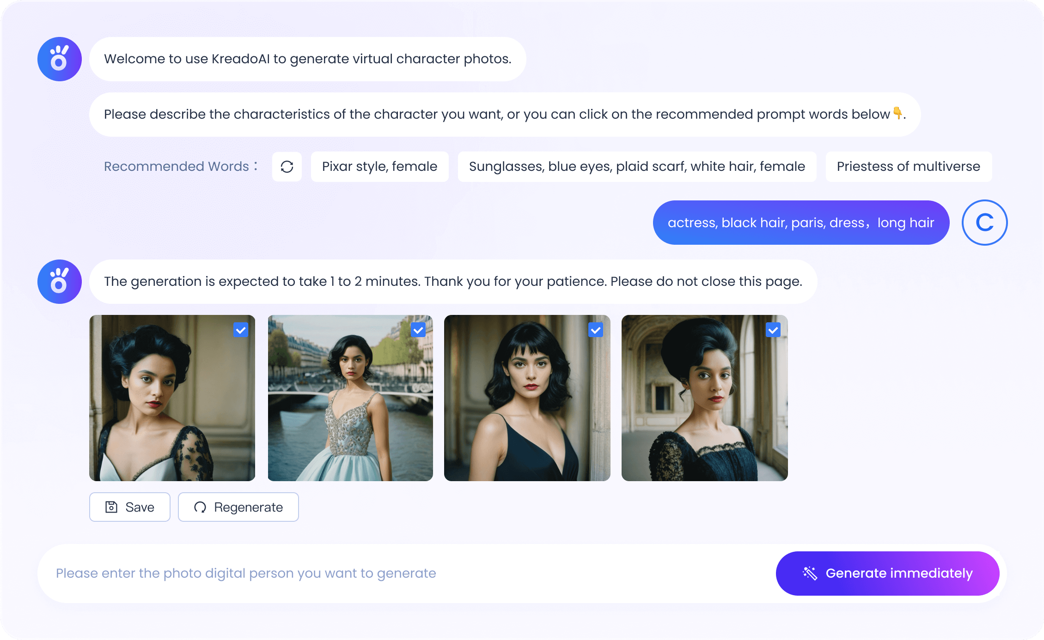Screen dimensions: 1044x640
Task: Click the circular regenerate arrow icon
Action: coord(201,507)
